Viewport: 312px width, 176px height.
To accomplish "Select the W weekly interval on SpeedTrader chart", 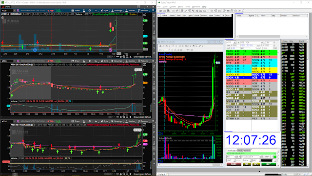I will [x=187, y=50].
